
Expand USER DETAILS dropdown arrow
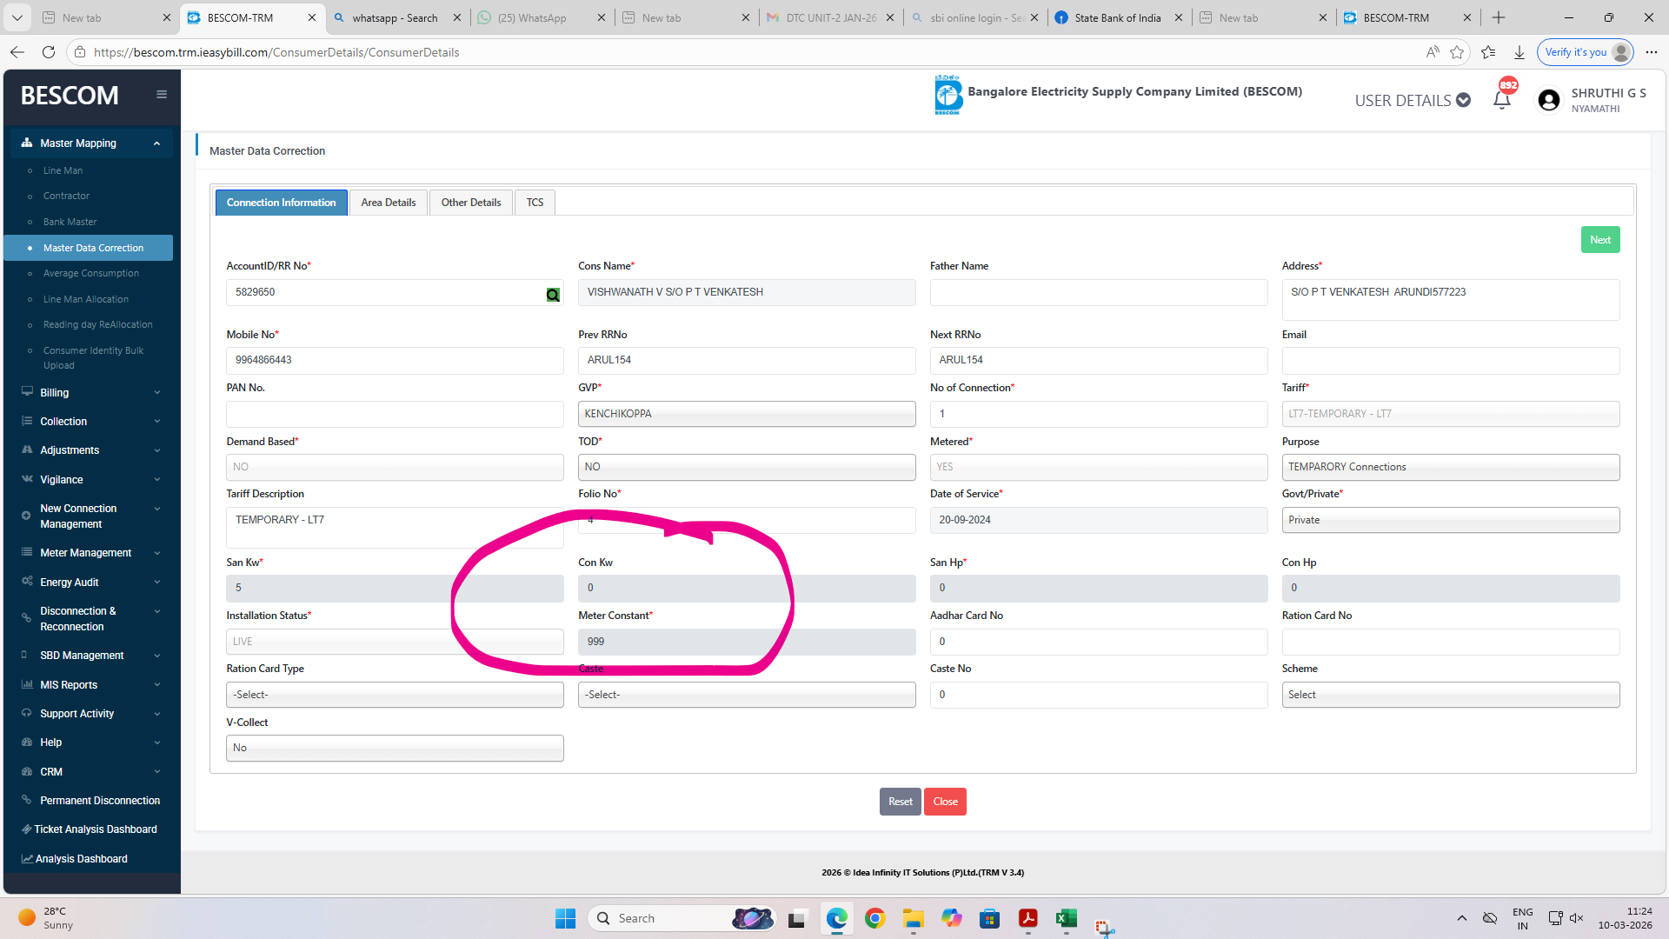1464,100
